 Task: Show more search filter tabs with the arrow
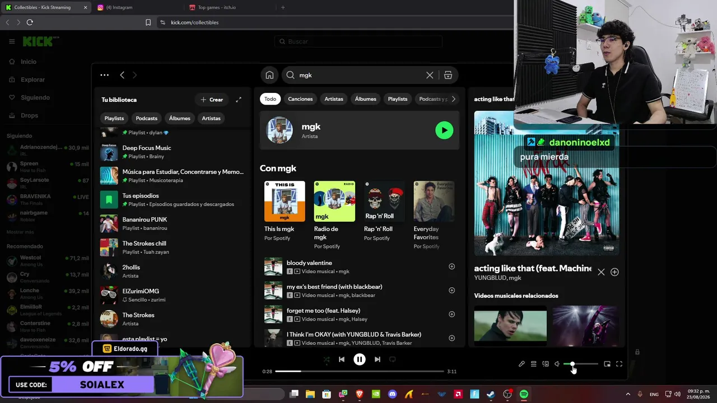tap(453, 99)
